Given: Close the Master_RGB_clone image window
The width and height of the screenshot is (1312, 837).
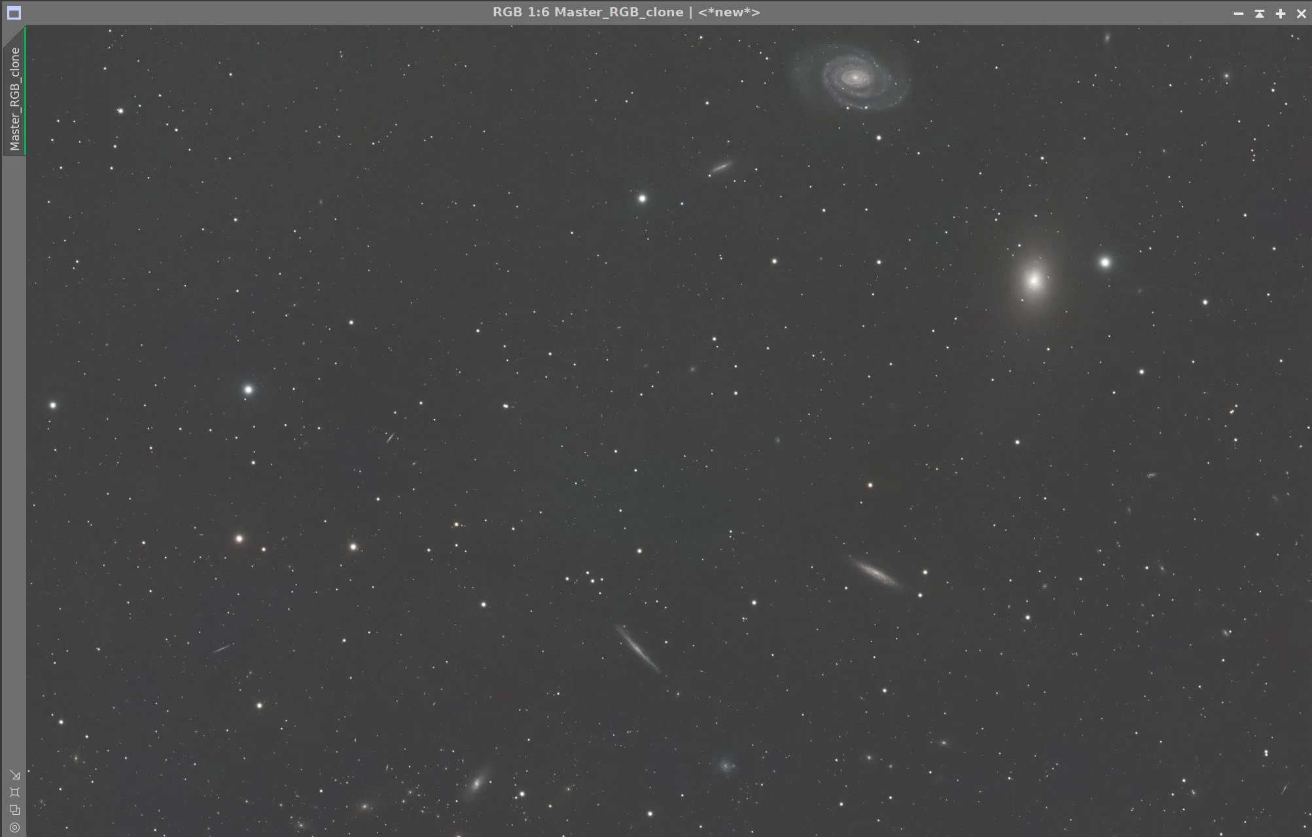Looking at the screenshot, I should tap(1301, 13).
